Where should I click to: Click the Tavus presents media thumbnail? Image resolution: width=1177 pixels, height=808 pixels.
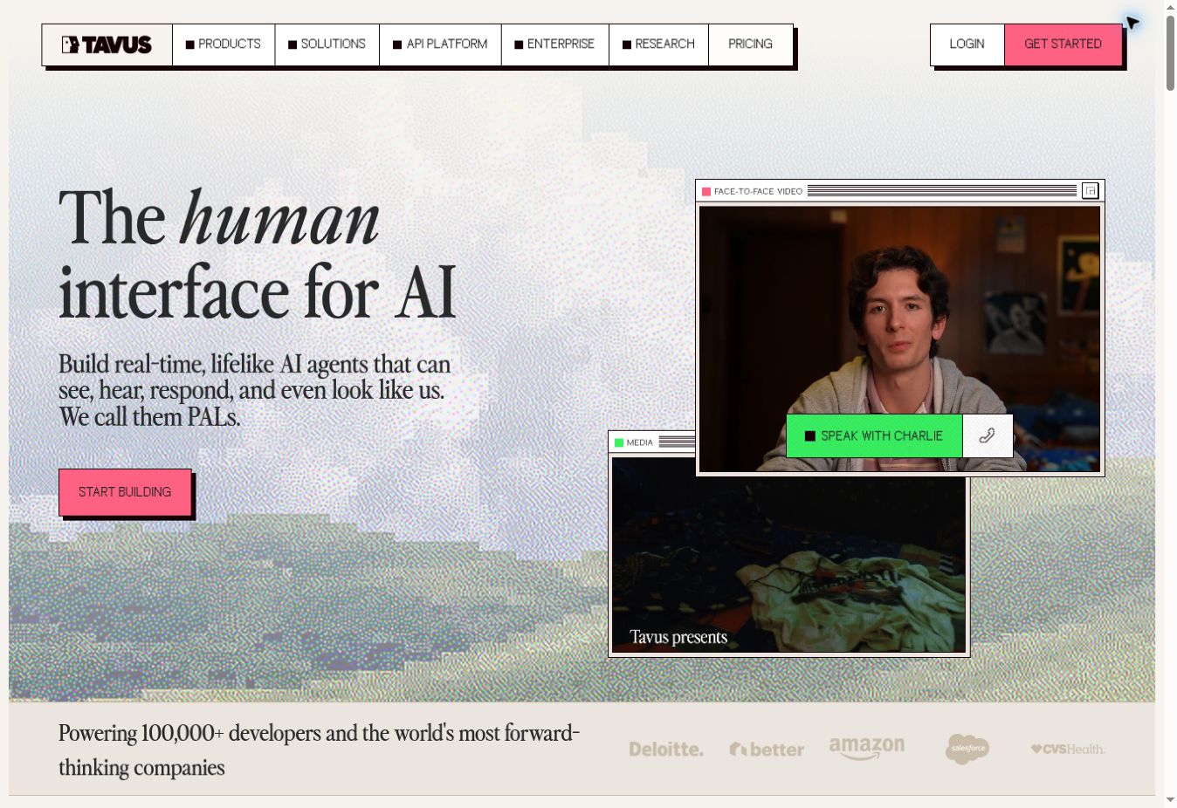point(788,555)
